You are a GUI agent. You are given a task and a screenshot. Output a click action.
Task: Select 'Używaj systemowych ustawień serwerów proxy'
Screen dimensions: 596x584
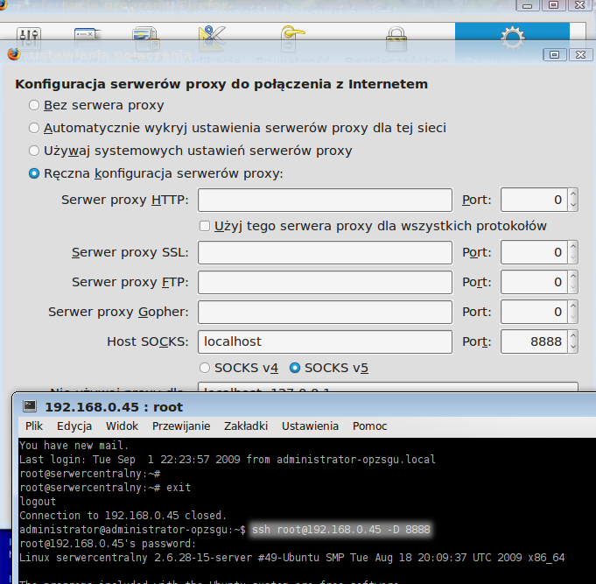click(x=34, y=151)
